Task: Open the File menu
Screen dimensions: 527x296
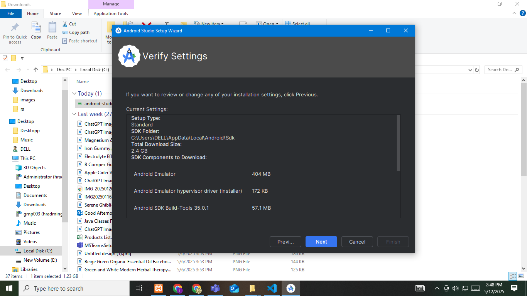Action: (x=11, y=13)
